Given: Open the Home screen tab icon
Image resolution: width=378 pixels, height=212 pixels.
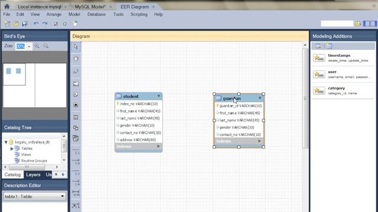Looking at the screenshot, I should tap(6, 6).
